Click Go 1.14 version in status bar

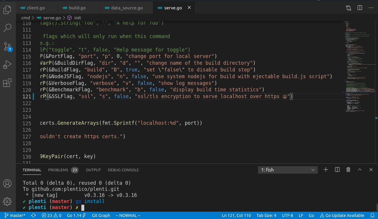(76, 215)
